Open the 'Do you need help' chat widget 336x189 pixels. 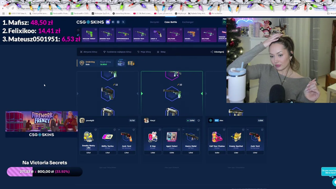pos(329,172)
